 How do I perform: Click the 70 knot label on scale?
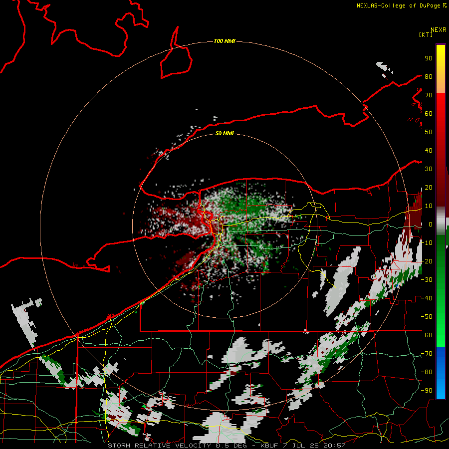[x=429, y=95]
